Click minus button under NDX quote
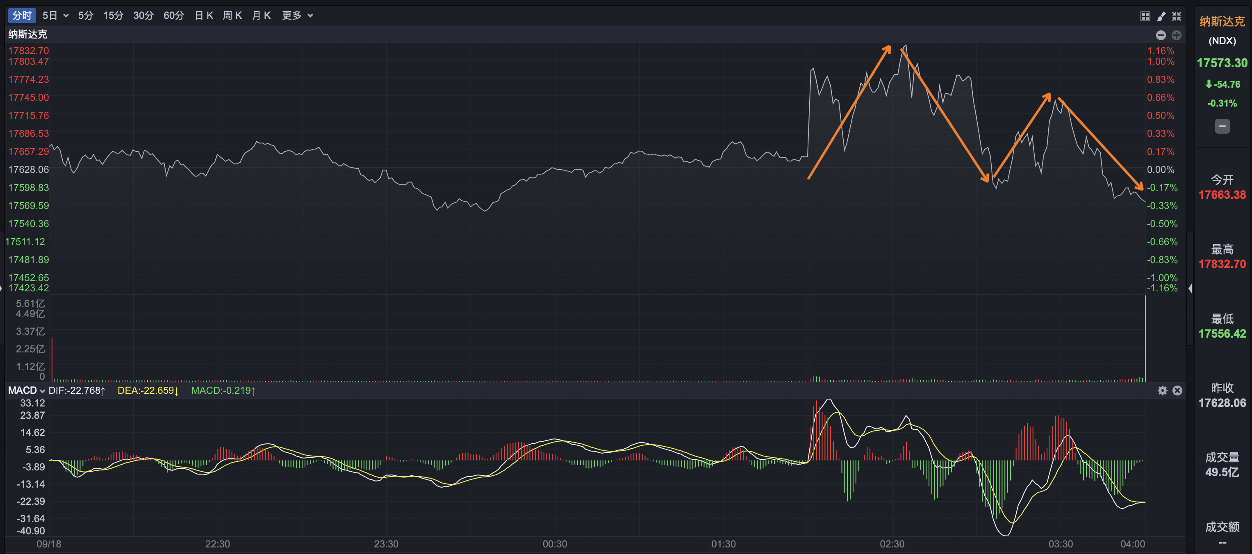Screen dimensions: 1252x554 [x=1222, y=126]
